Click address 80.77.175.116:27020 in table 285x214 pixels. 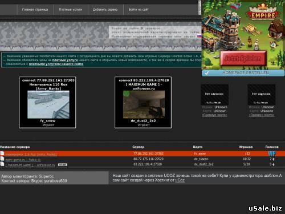[x=148, y=159]
